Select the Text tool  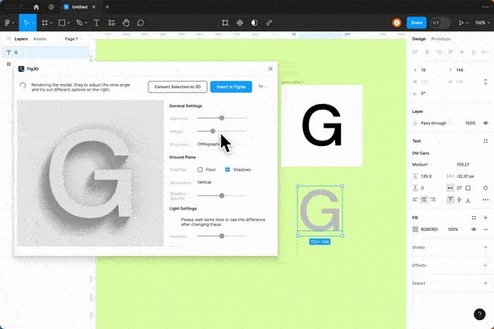[x=96, y=23]
